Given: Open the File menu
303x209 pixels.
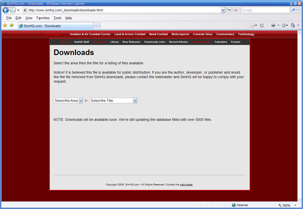Looking at the screenshot, I should 9,18.
